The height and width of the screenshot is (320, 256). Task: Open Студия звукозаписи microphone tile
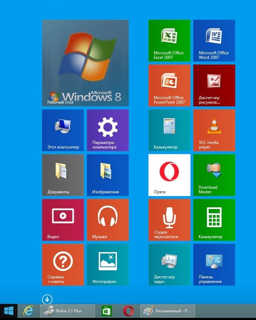point(169,220)
